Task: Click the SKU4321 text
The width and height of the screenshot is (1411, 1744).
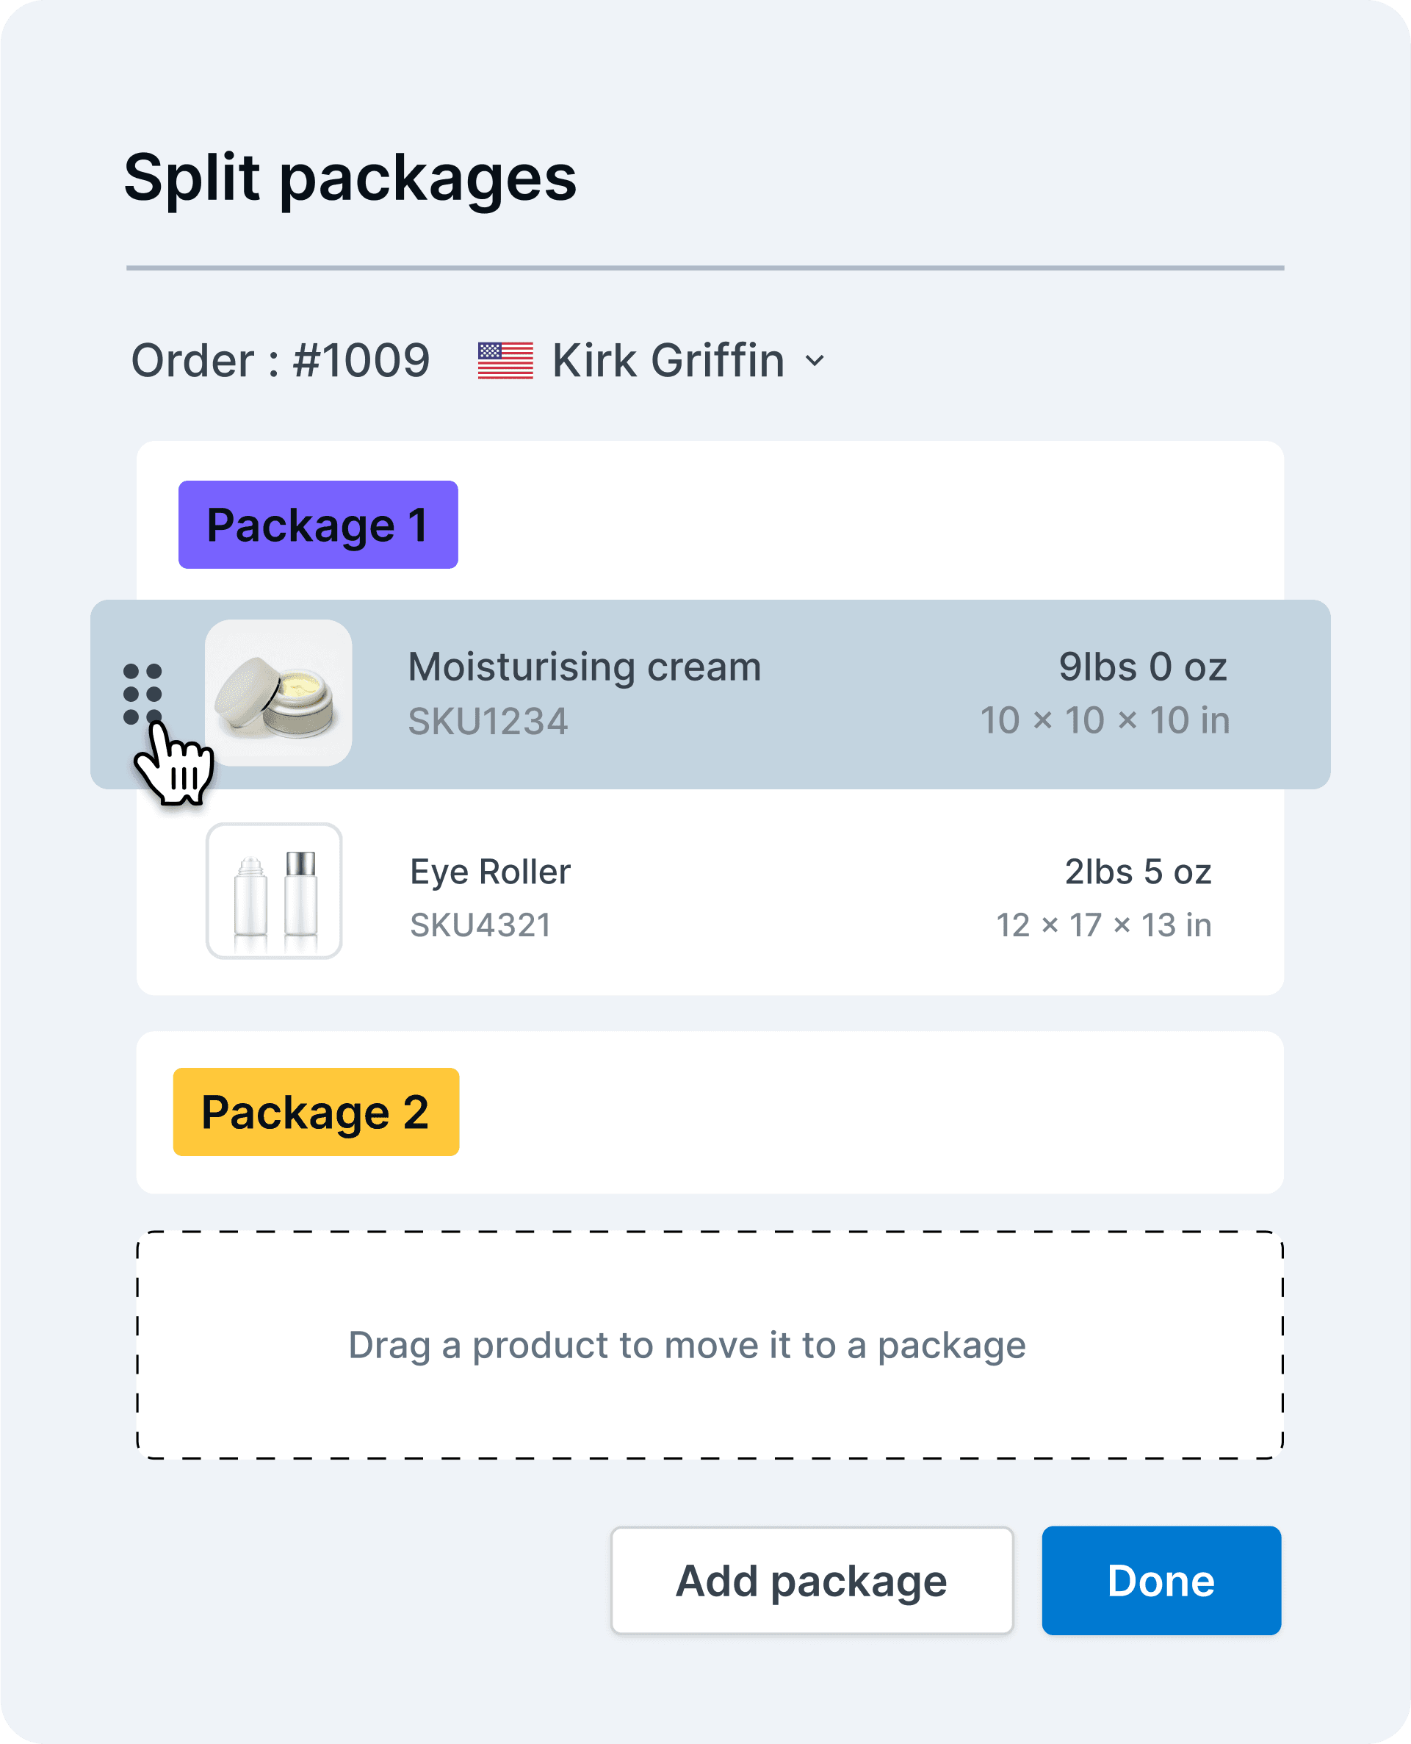Action: click(x=480, y=925)
